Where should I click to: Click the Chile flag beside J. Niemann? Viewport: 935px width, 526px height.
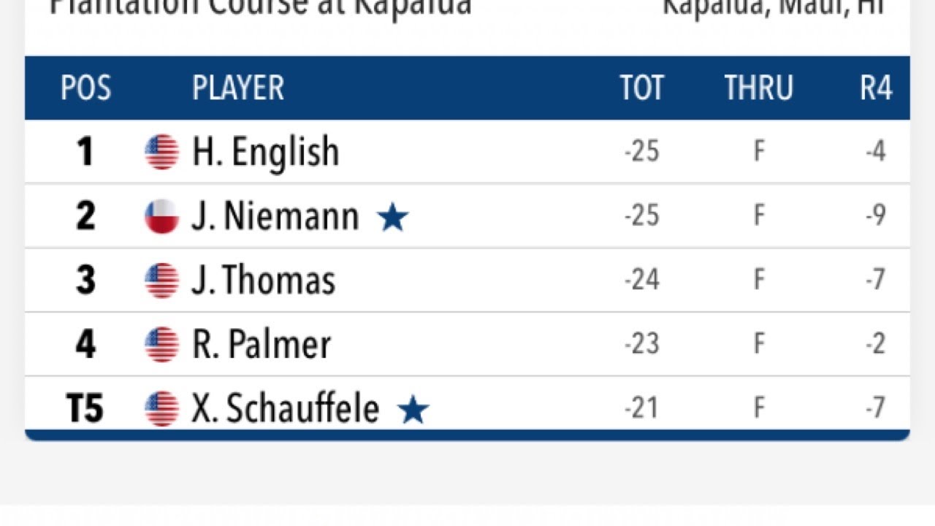tap(161, 216)
